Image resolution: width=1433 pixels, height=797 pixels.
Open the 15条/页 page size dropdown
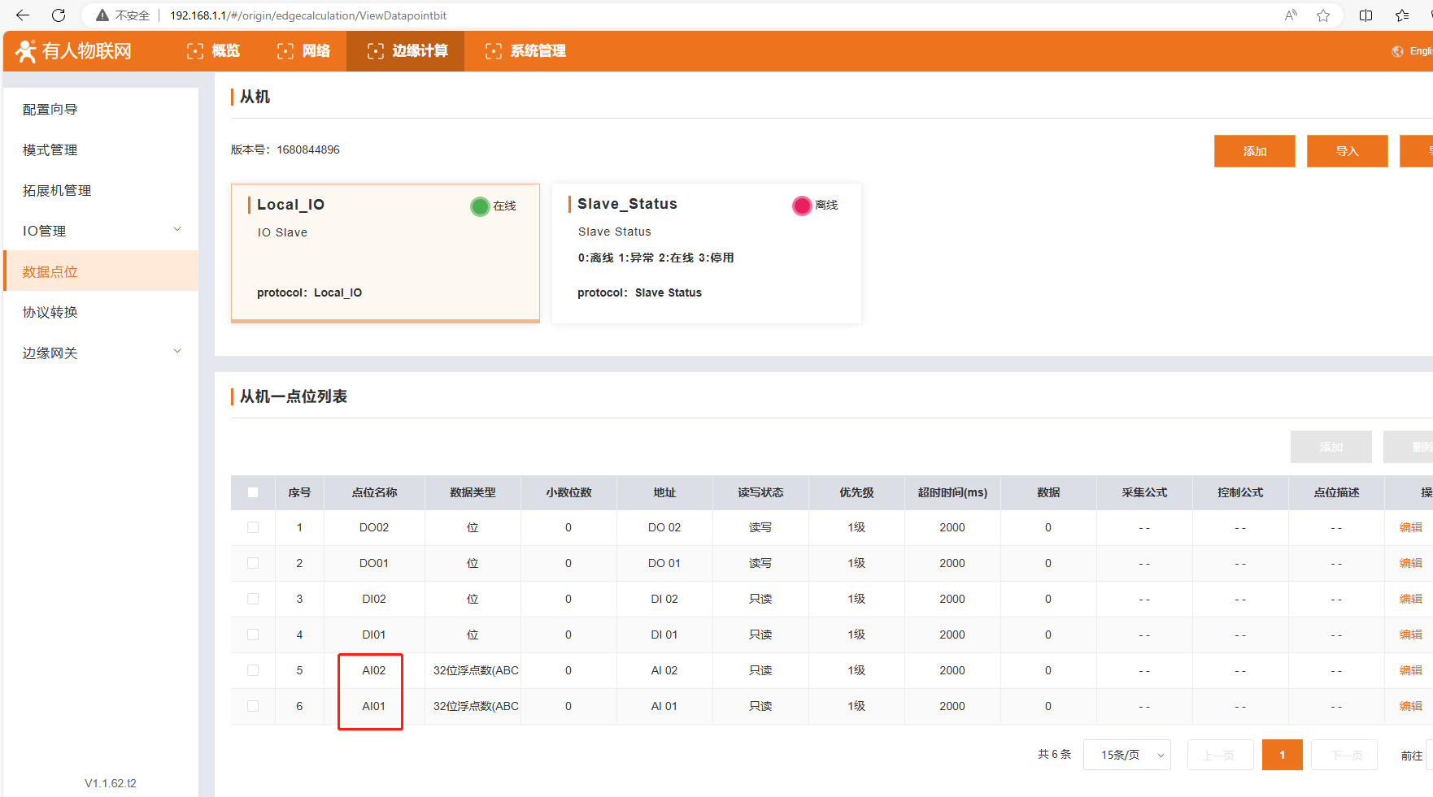[1126, 755]
